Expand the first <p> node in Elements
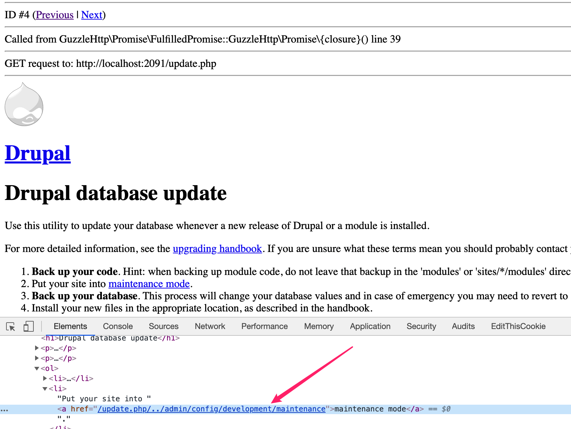 pos(36,348)
